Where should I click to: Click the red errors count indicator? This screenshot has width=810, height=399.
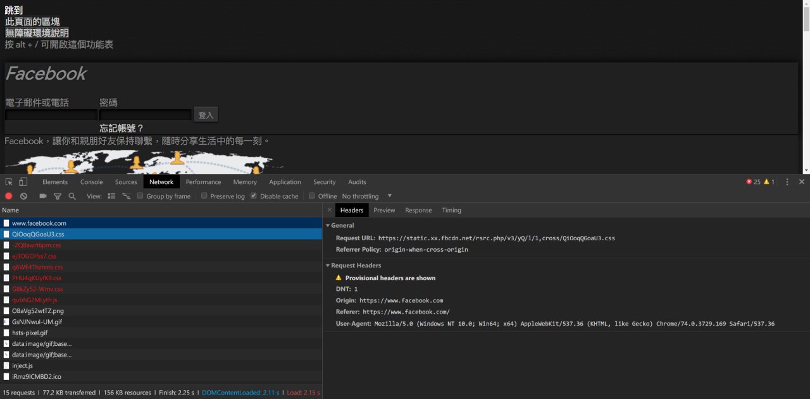tap(753, 181)
